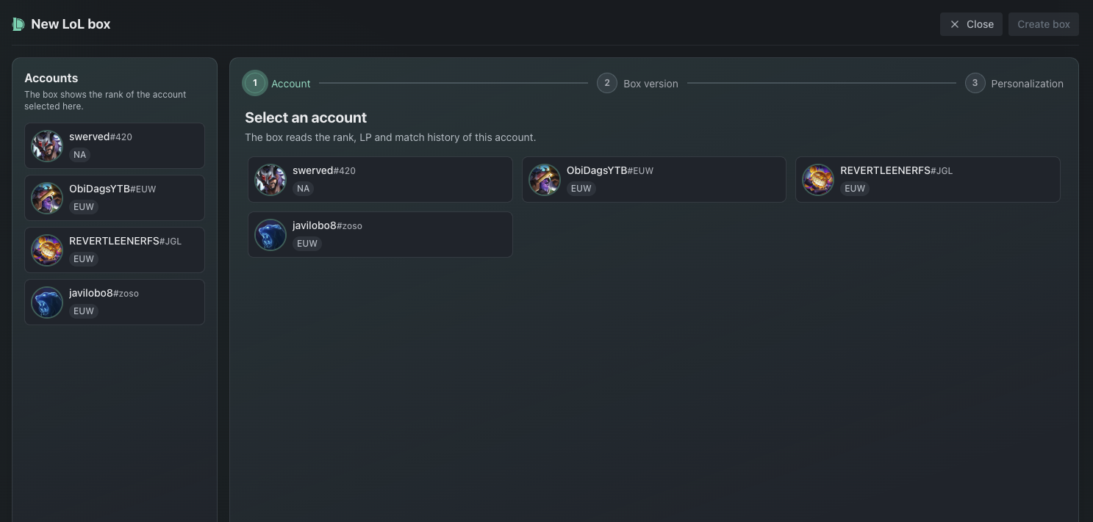Click the Account step label

point(291,84)
